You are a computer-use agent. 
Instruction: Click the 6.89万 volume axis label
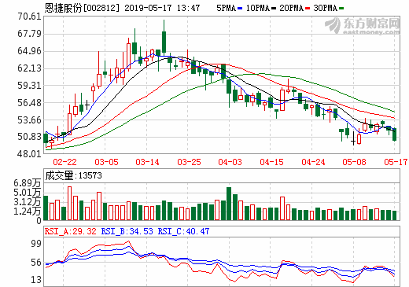28,183
